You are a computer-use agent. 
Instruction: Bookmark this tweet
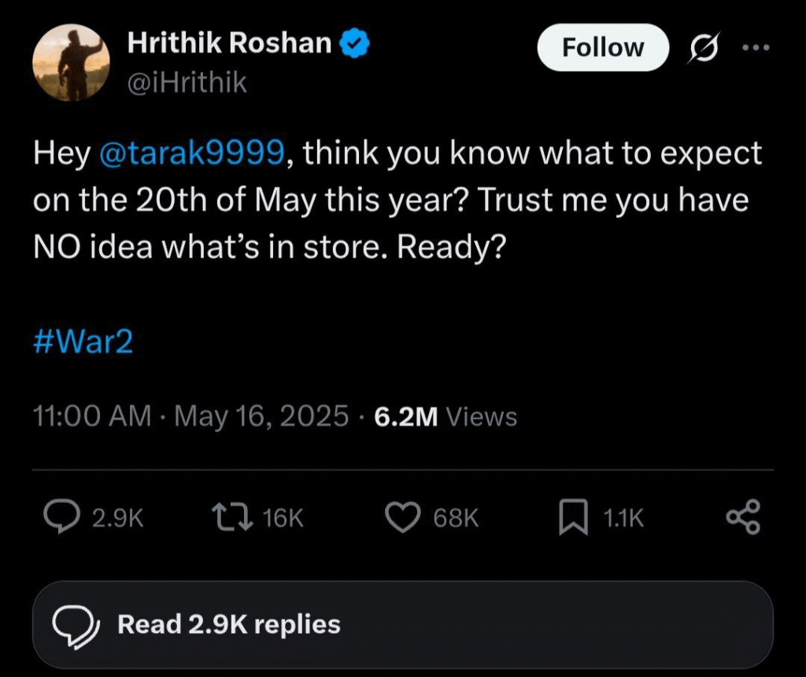(x=574, y=518)
